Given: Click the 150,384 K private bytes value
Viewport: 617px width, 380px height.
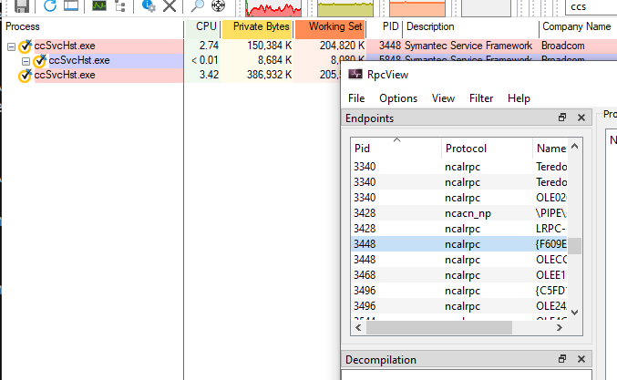Looking at the screenshot, I should point(270,46).
